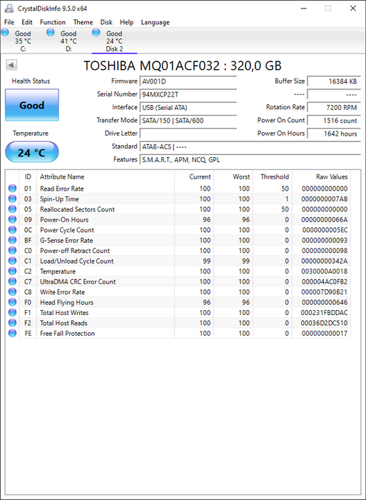Viewport: 366px width, 500px height.
Task: Click status orb for Total Host Reads
Action: click(x=12, y=323)
